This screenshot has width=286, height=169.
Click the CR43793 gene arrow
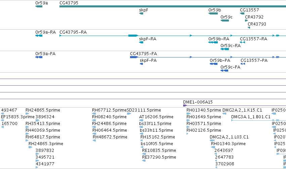[x=249, y=28]
